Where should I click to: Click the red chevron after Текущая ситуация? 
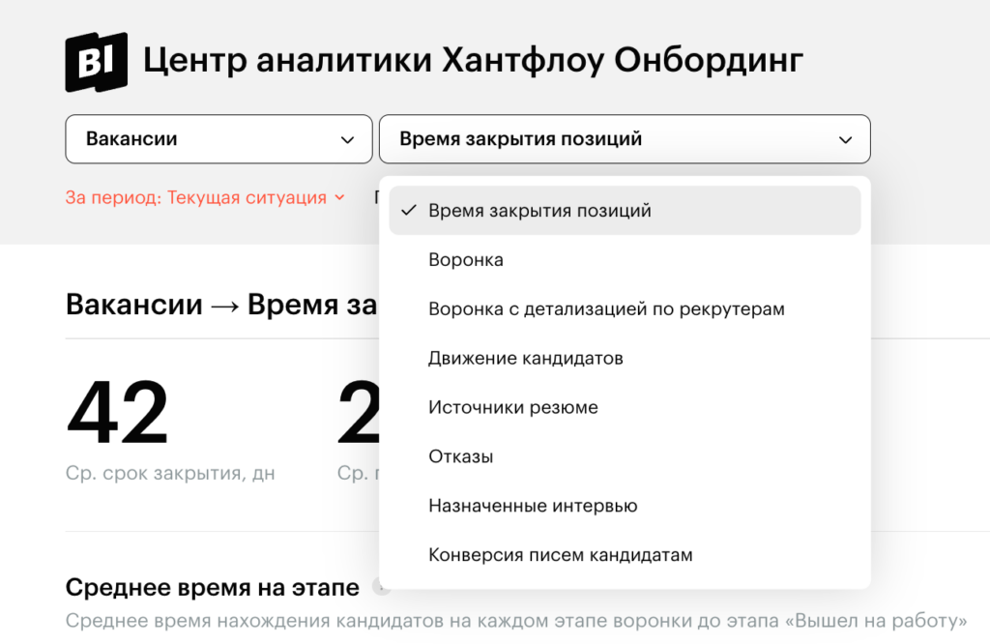pos(339,197)
